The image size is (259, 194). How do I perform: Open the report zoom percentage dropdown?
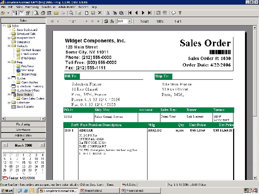click(129, 21)
